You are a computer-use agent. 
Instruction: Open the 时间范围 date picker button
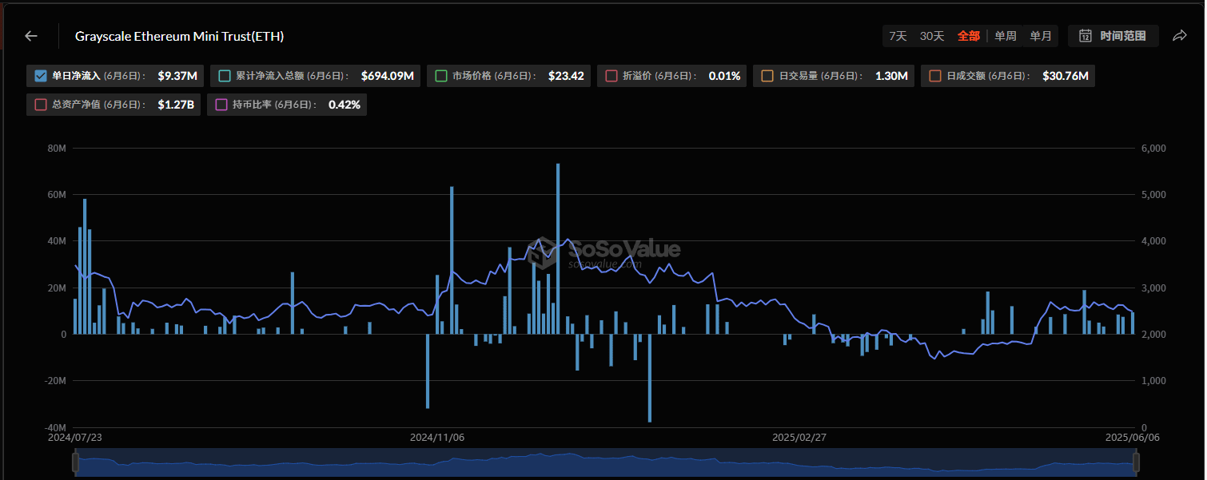coord(1113,36)
